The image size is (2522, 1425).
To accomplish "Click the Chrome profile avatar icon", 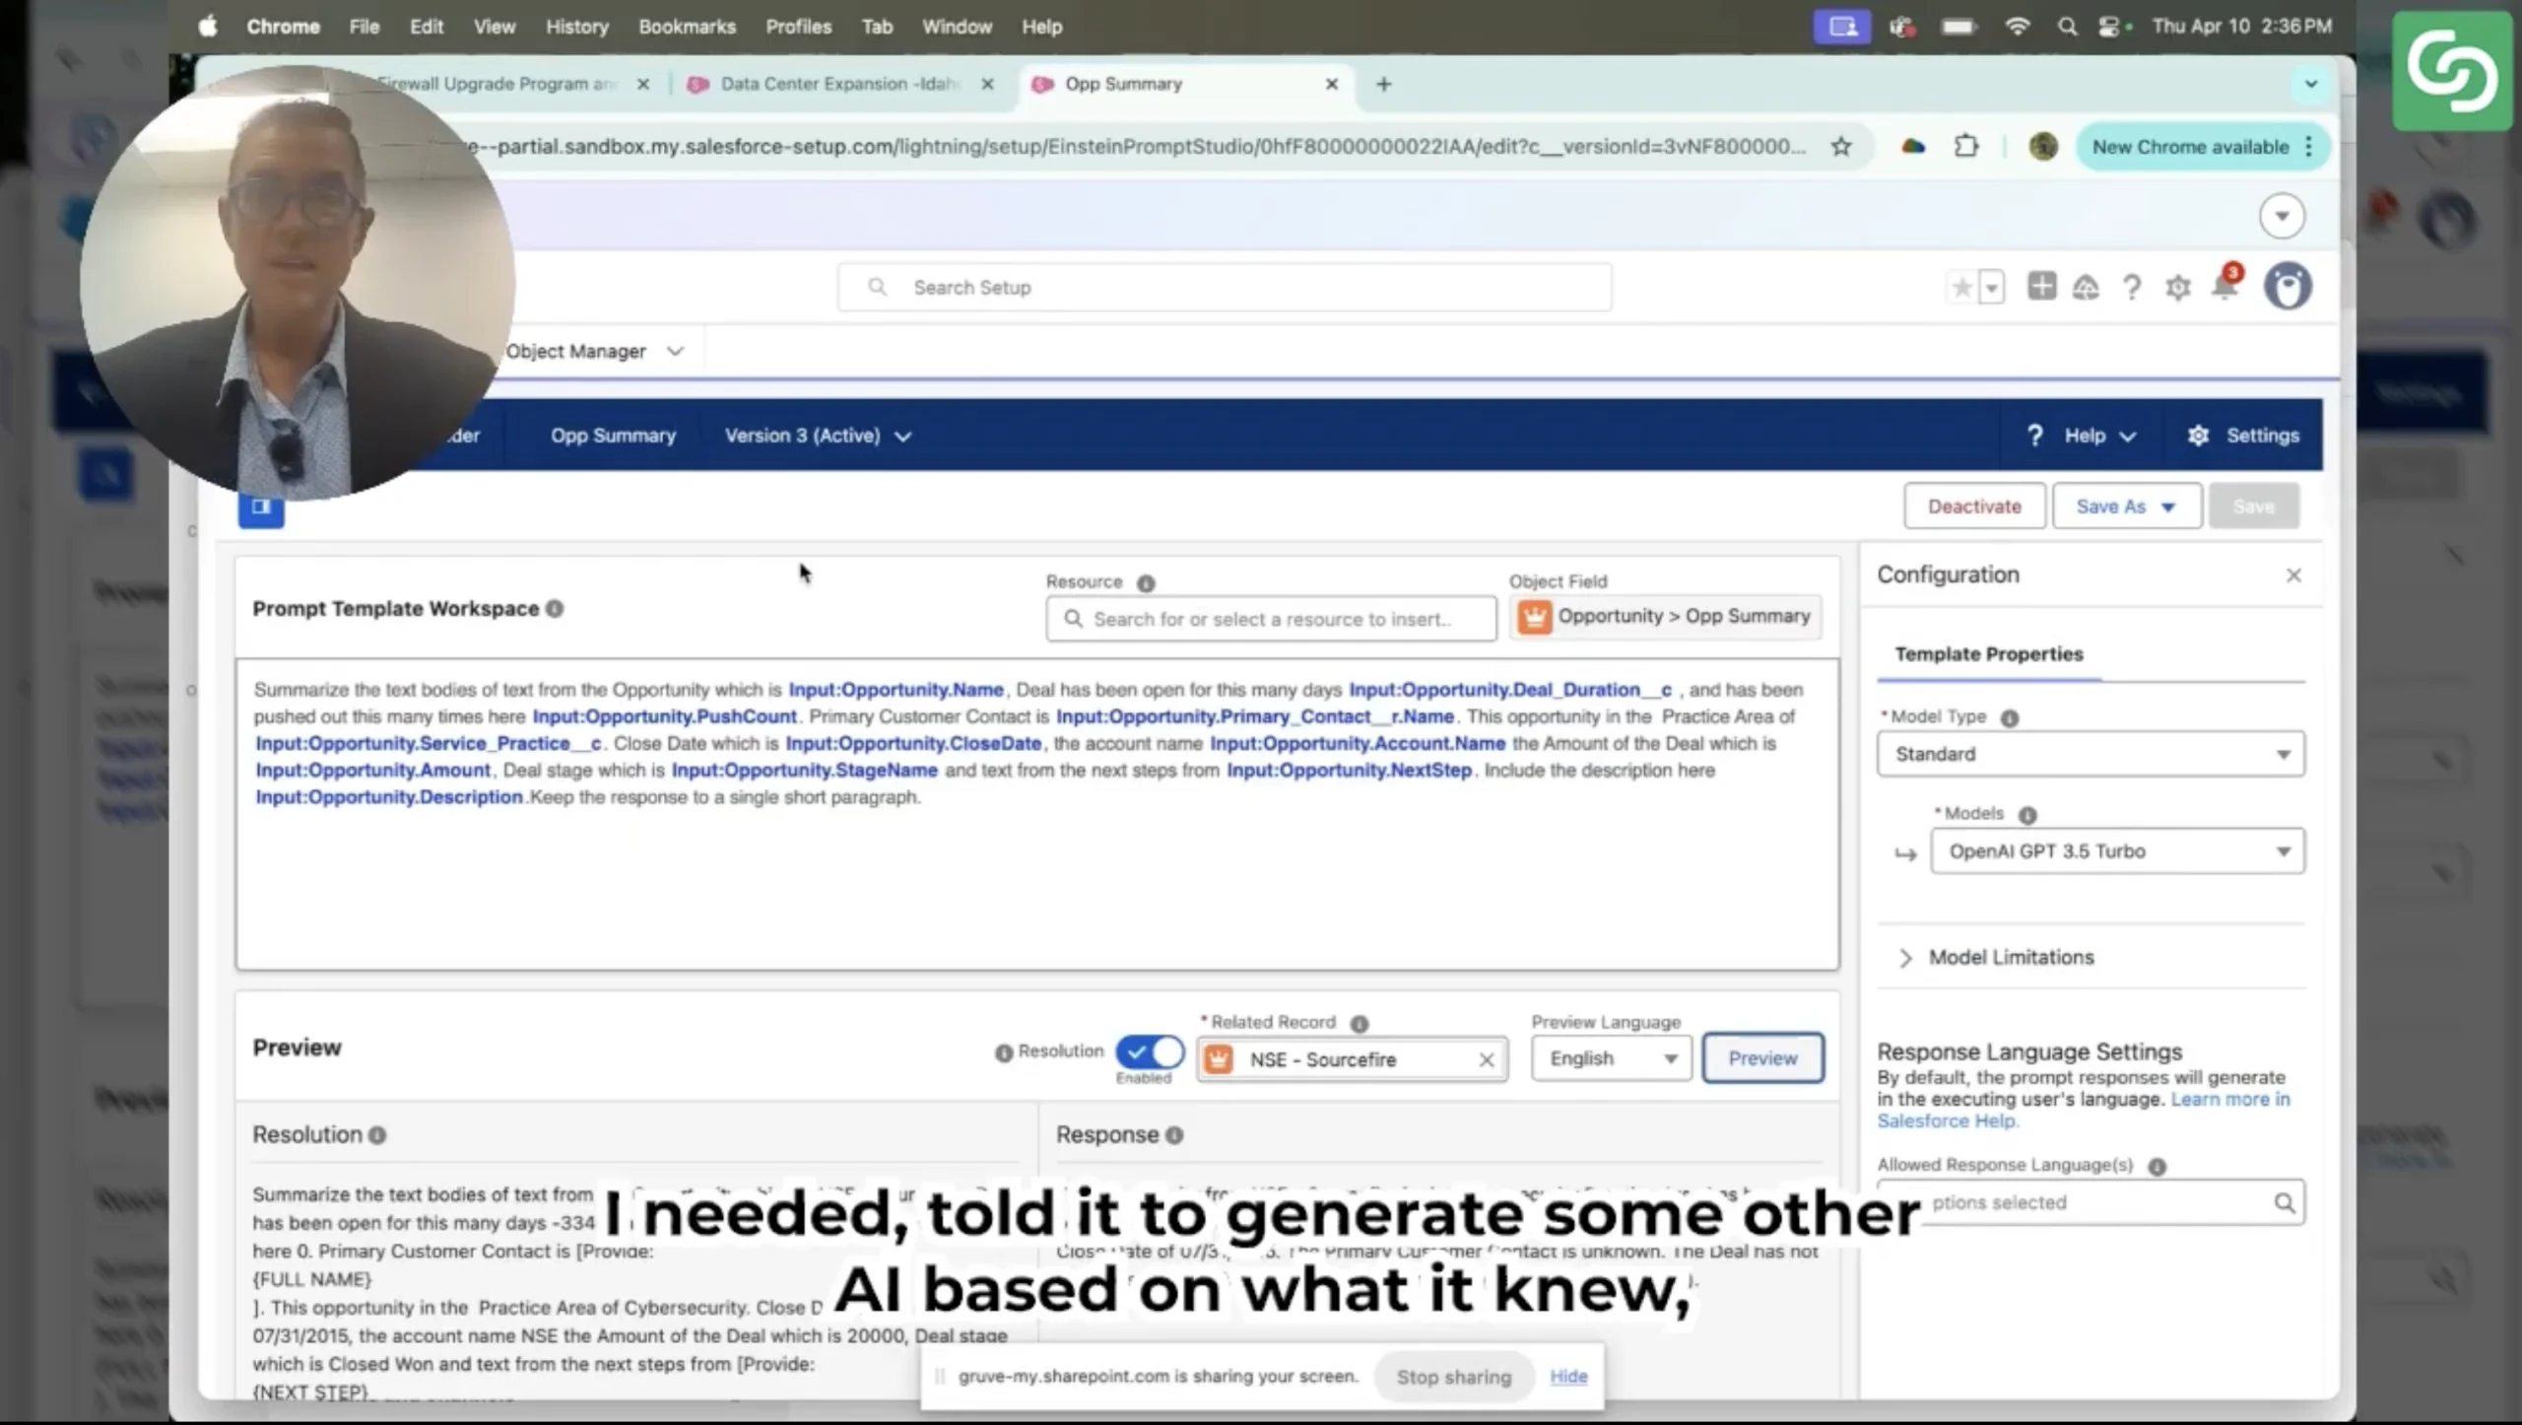I will [2043, 147].
